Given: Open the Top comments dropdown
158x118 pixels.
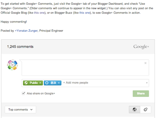Looking at the screenshot, I should (21, 110).
